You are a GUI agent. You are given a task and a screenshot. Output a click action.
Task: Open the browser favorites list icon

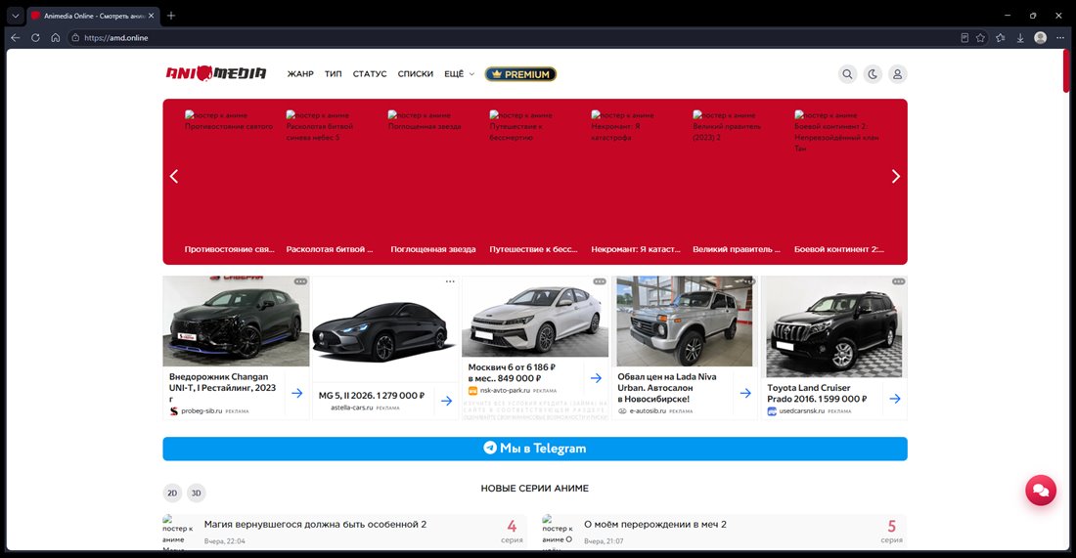(1001, 38)
